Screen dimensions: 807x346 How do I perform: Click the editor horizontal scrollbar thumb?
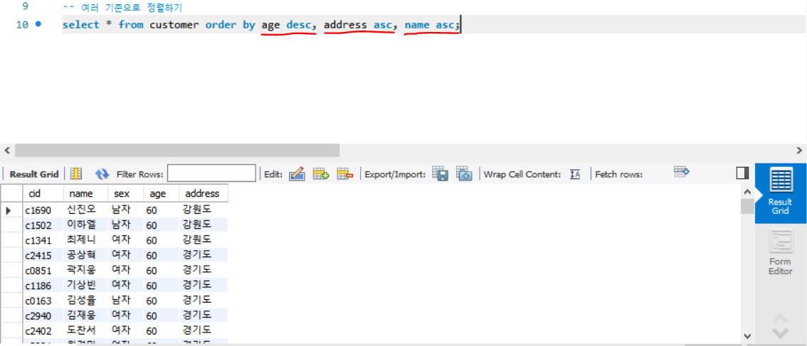point(177,150)
